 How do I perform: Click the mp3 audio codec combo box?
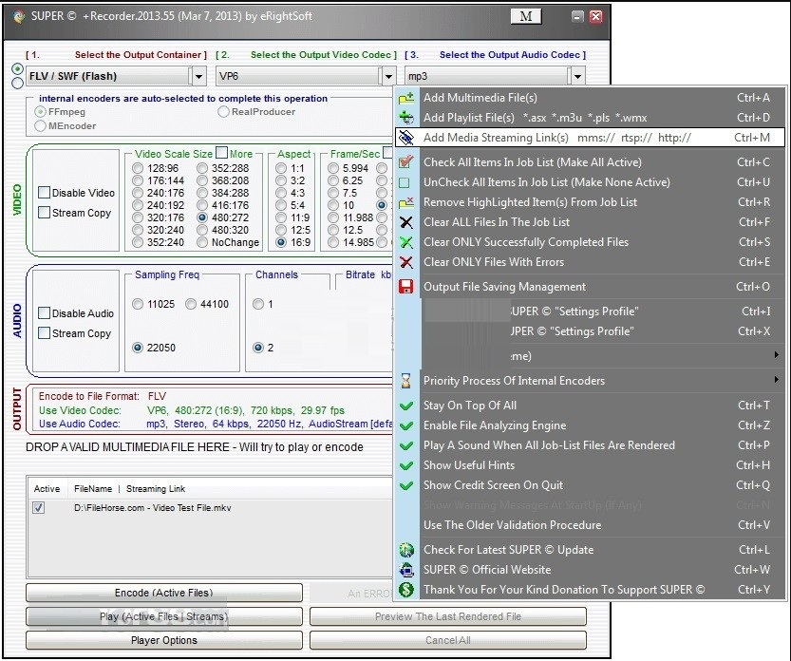(x=495, y=77)
